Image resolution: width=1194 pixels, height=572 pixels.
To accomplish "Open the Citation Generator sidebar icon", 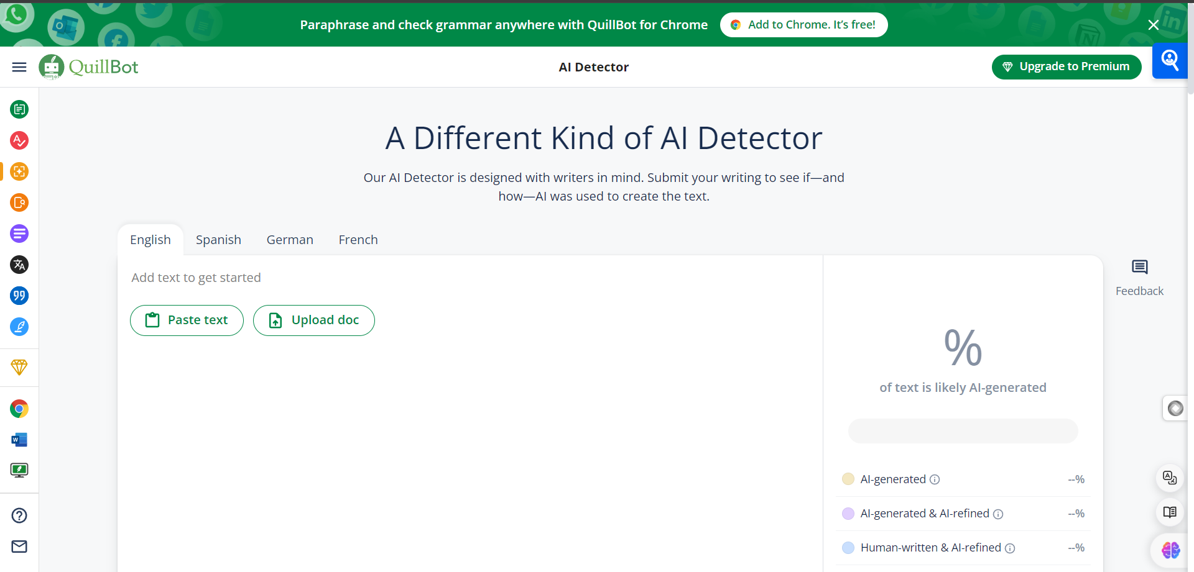I will click(x=19, y=296).
